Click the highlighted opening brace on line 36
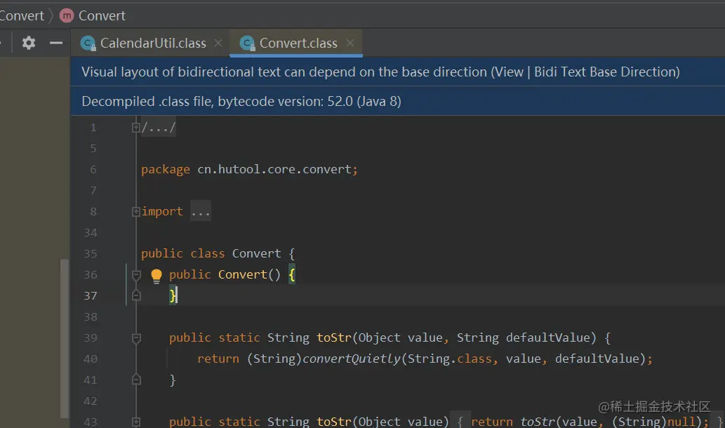Viewport: 725px width, 428px height. 292,275
